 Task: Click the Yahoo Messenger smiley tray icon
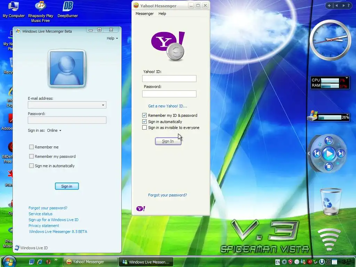click(297, 262)
